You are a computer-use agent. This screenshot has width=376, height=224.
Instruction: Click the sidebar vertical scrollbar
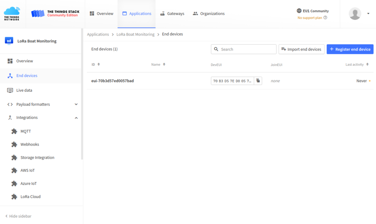pos(82,95)
